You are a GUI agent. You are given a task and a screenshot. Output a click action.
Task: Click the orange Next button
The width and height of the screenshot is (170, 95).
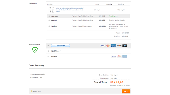point(126,91)
